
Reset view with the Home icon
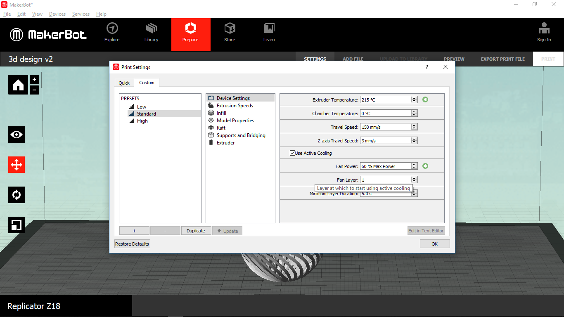point(18,85)
